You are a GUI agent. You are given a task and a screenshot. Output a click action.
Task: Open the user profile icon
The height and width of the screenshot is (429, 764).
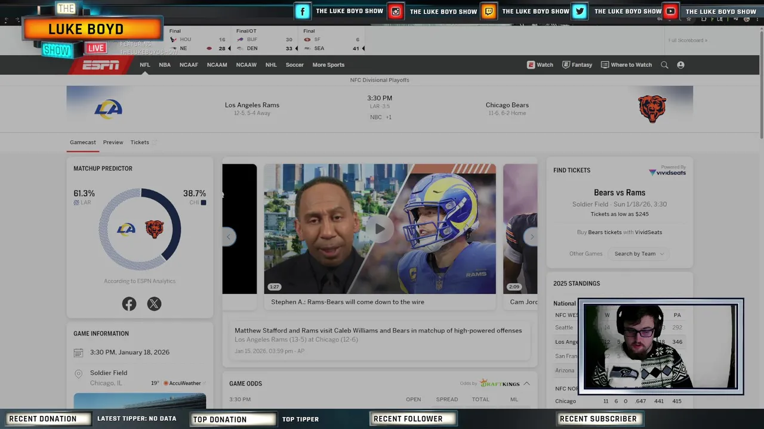click(680, 65)
